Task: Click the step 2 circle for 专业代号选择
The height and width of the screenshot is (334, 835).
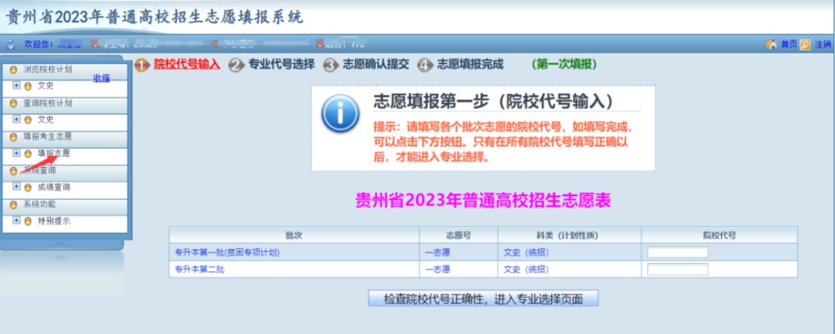Action: [x=236, y=65]
